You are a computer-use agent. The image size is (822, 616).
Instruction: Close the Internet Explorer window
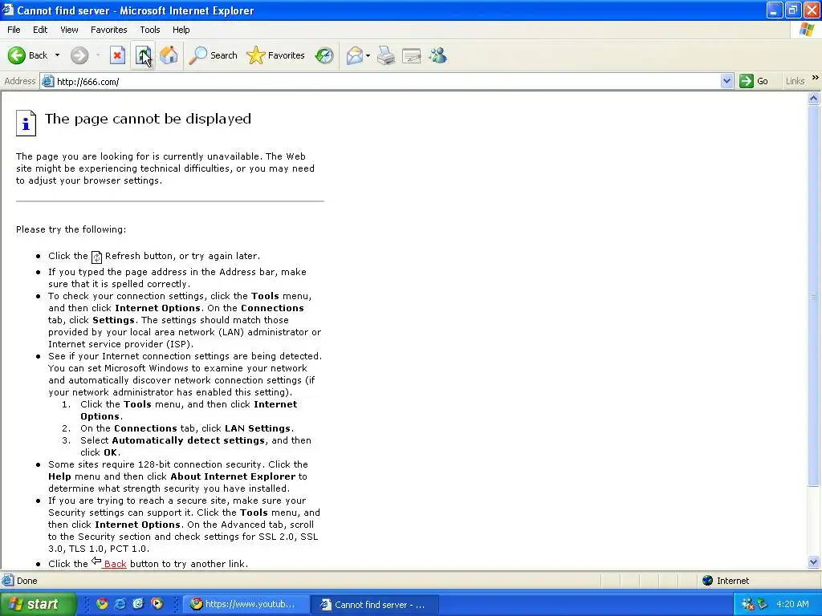tap(812, 10)
